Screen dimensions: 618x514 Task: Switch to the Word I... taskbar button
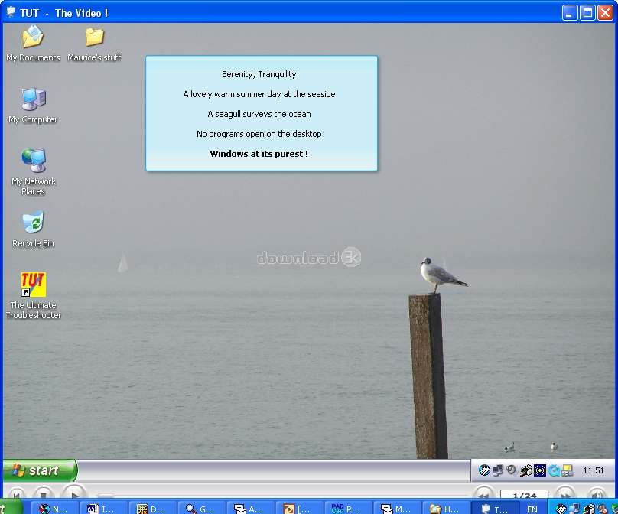coord(103,509)
